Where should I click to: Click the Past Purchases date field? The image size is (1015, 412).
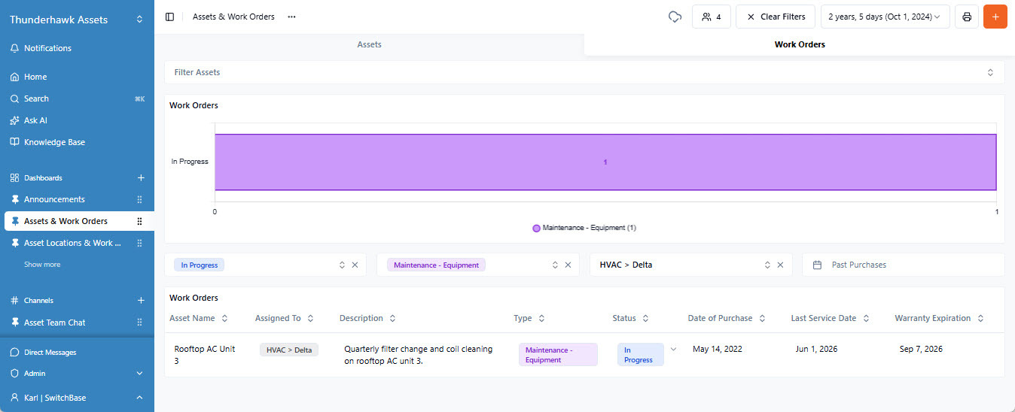coord(903,265)
